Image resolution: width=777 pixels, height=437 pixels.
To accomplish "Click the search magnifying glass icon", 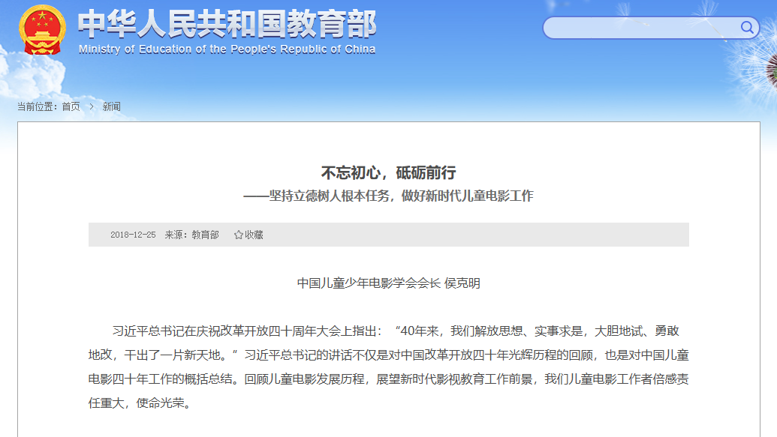I will click(747, 28).
